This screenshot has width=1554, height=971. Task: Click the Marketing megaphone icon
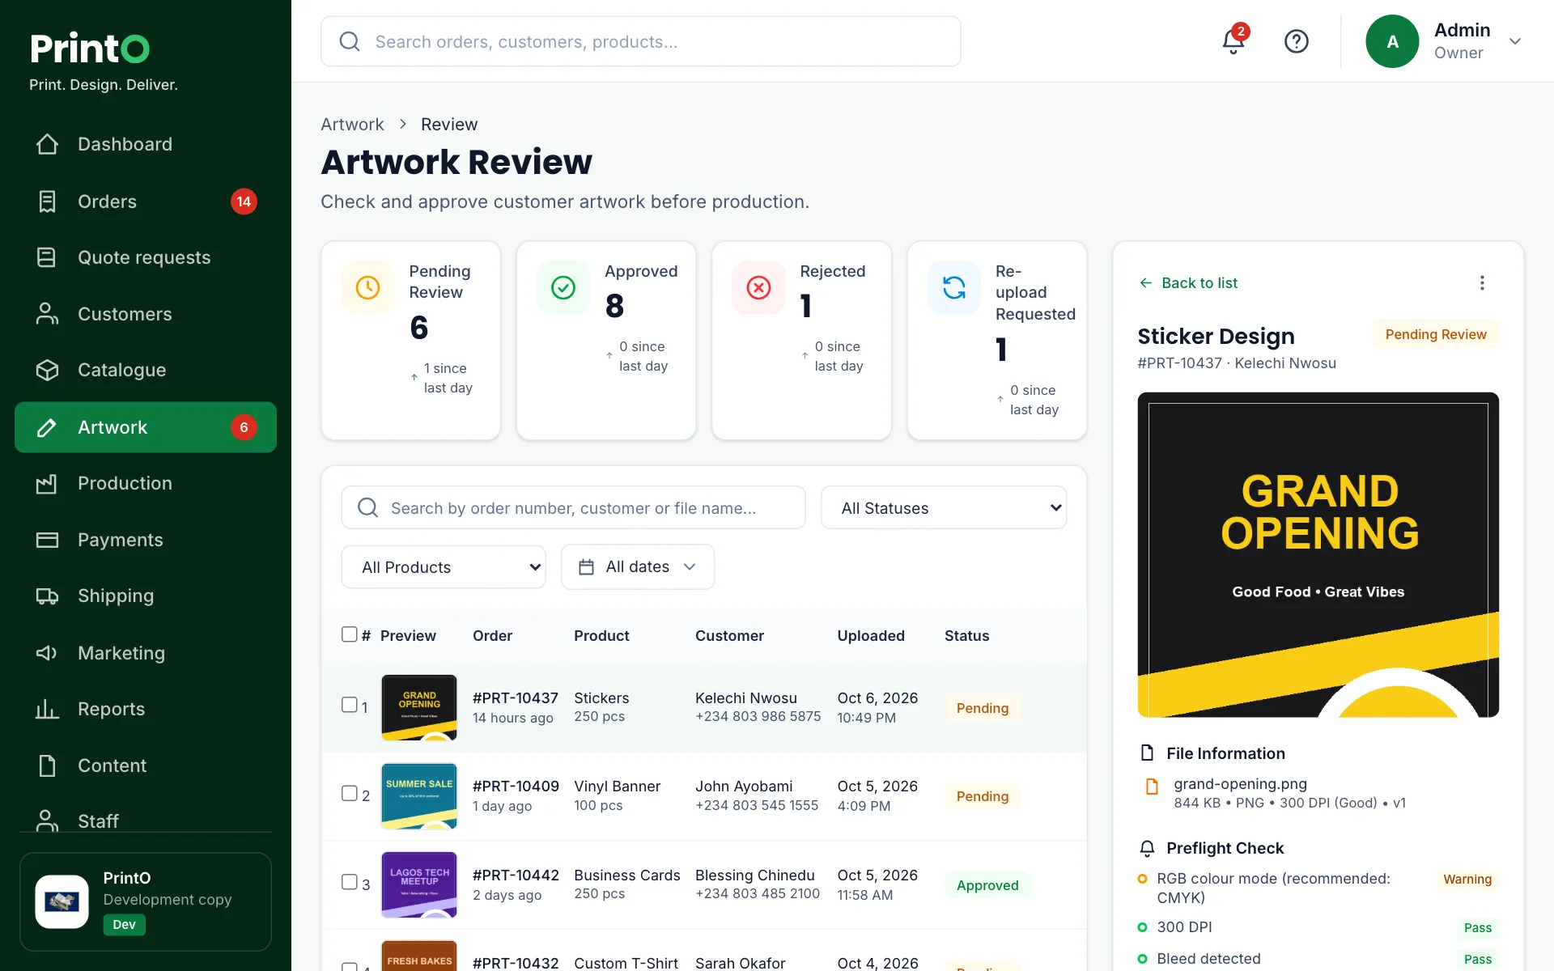[x=47, y=653]
